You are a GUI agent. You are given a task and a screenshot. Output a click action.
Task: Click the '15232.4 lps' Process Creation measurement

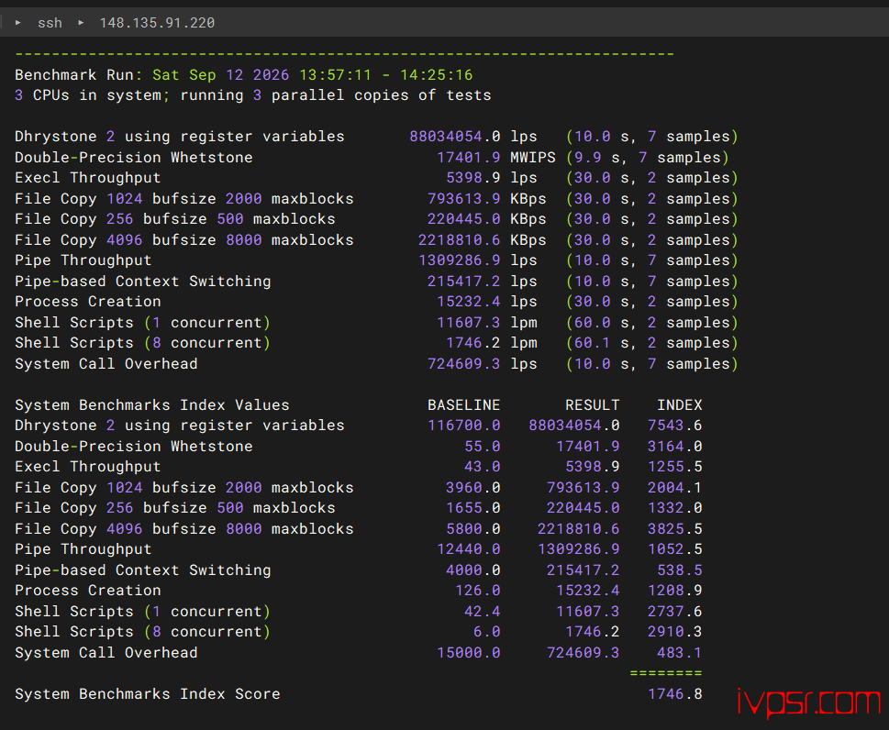pyautogui.click(x=486, y=302)
